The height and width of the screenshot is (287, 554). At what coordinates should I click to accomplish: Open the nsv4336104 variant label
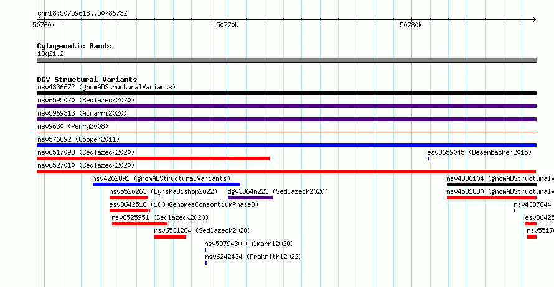500,178
